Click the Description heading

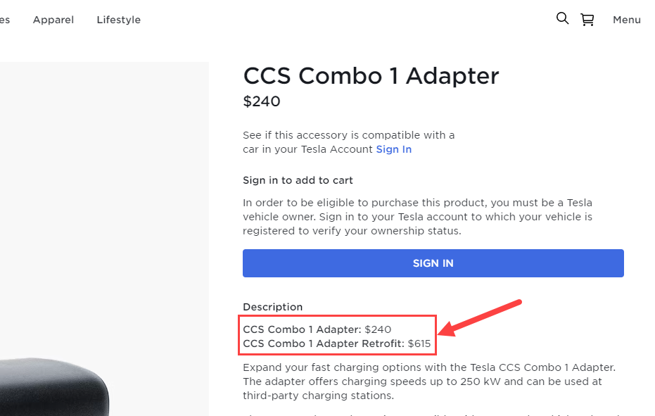[x=273, y=307]
